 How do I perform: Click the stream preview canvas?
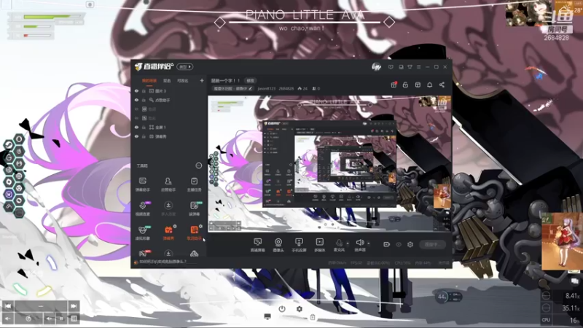[x=329, y=164]
